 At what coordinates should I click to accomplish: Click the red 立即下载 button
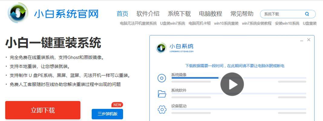(x=43, y=110)
